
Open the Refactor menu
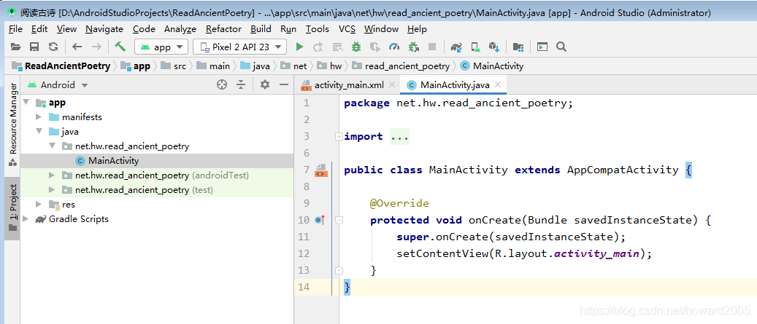click(x=223, y=29)
